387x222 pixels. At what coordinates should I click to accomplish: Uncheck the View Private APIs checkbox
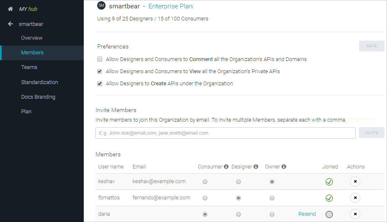coord(100,71)
